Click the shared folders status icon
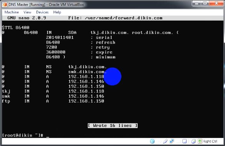Screen dimensions: 225x146 (x=178, y=141)
